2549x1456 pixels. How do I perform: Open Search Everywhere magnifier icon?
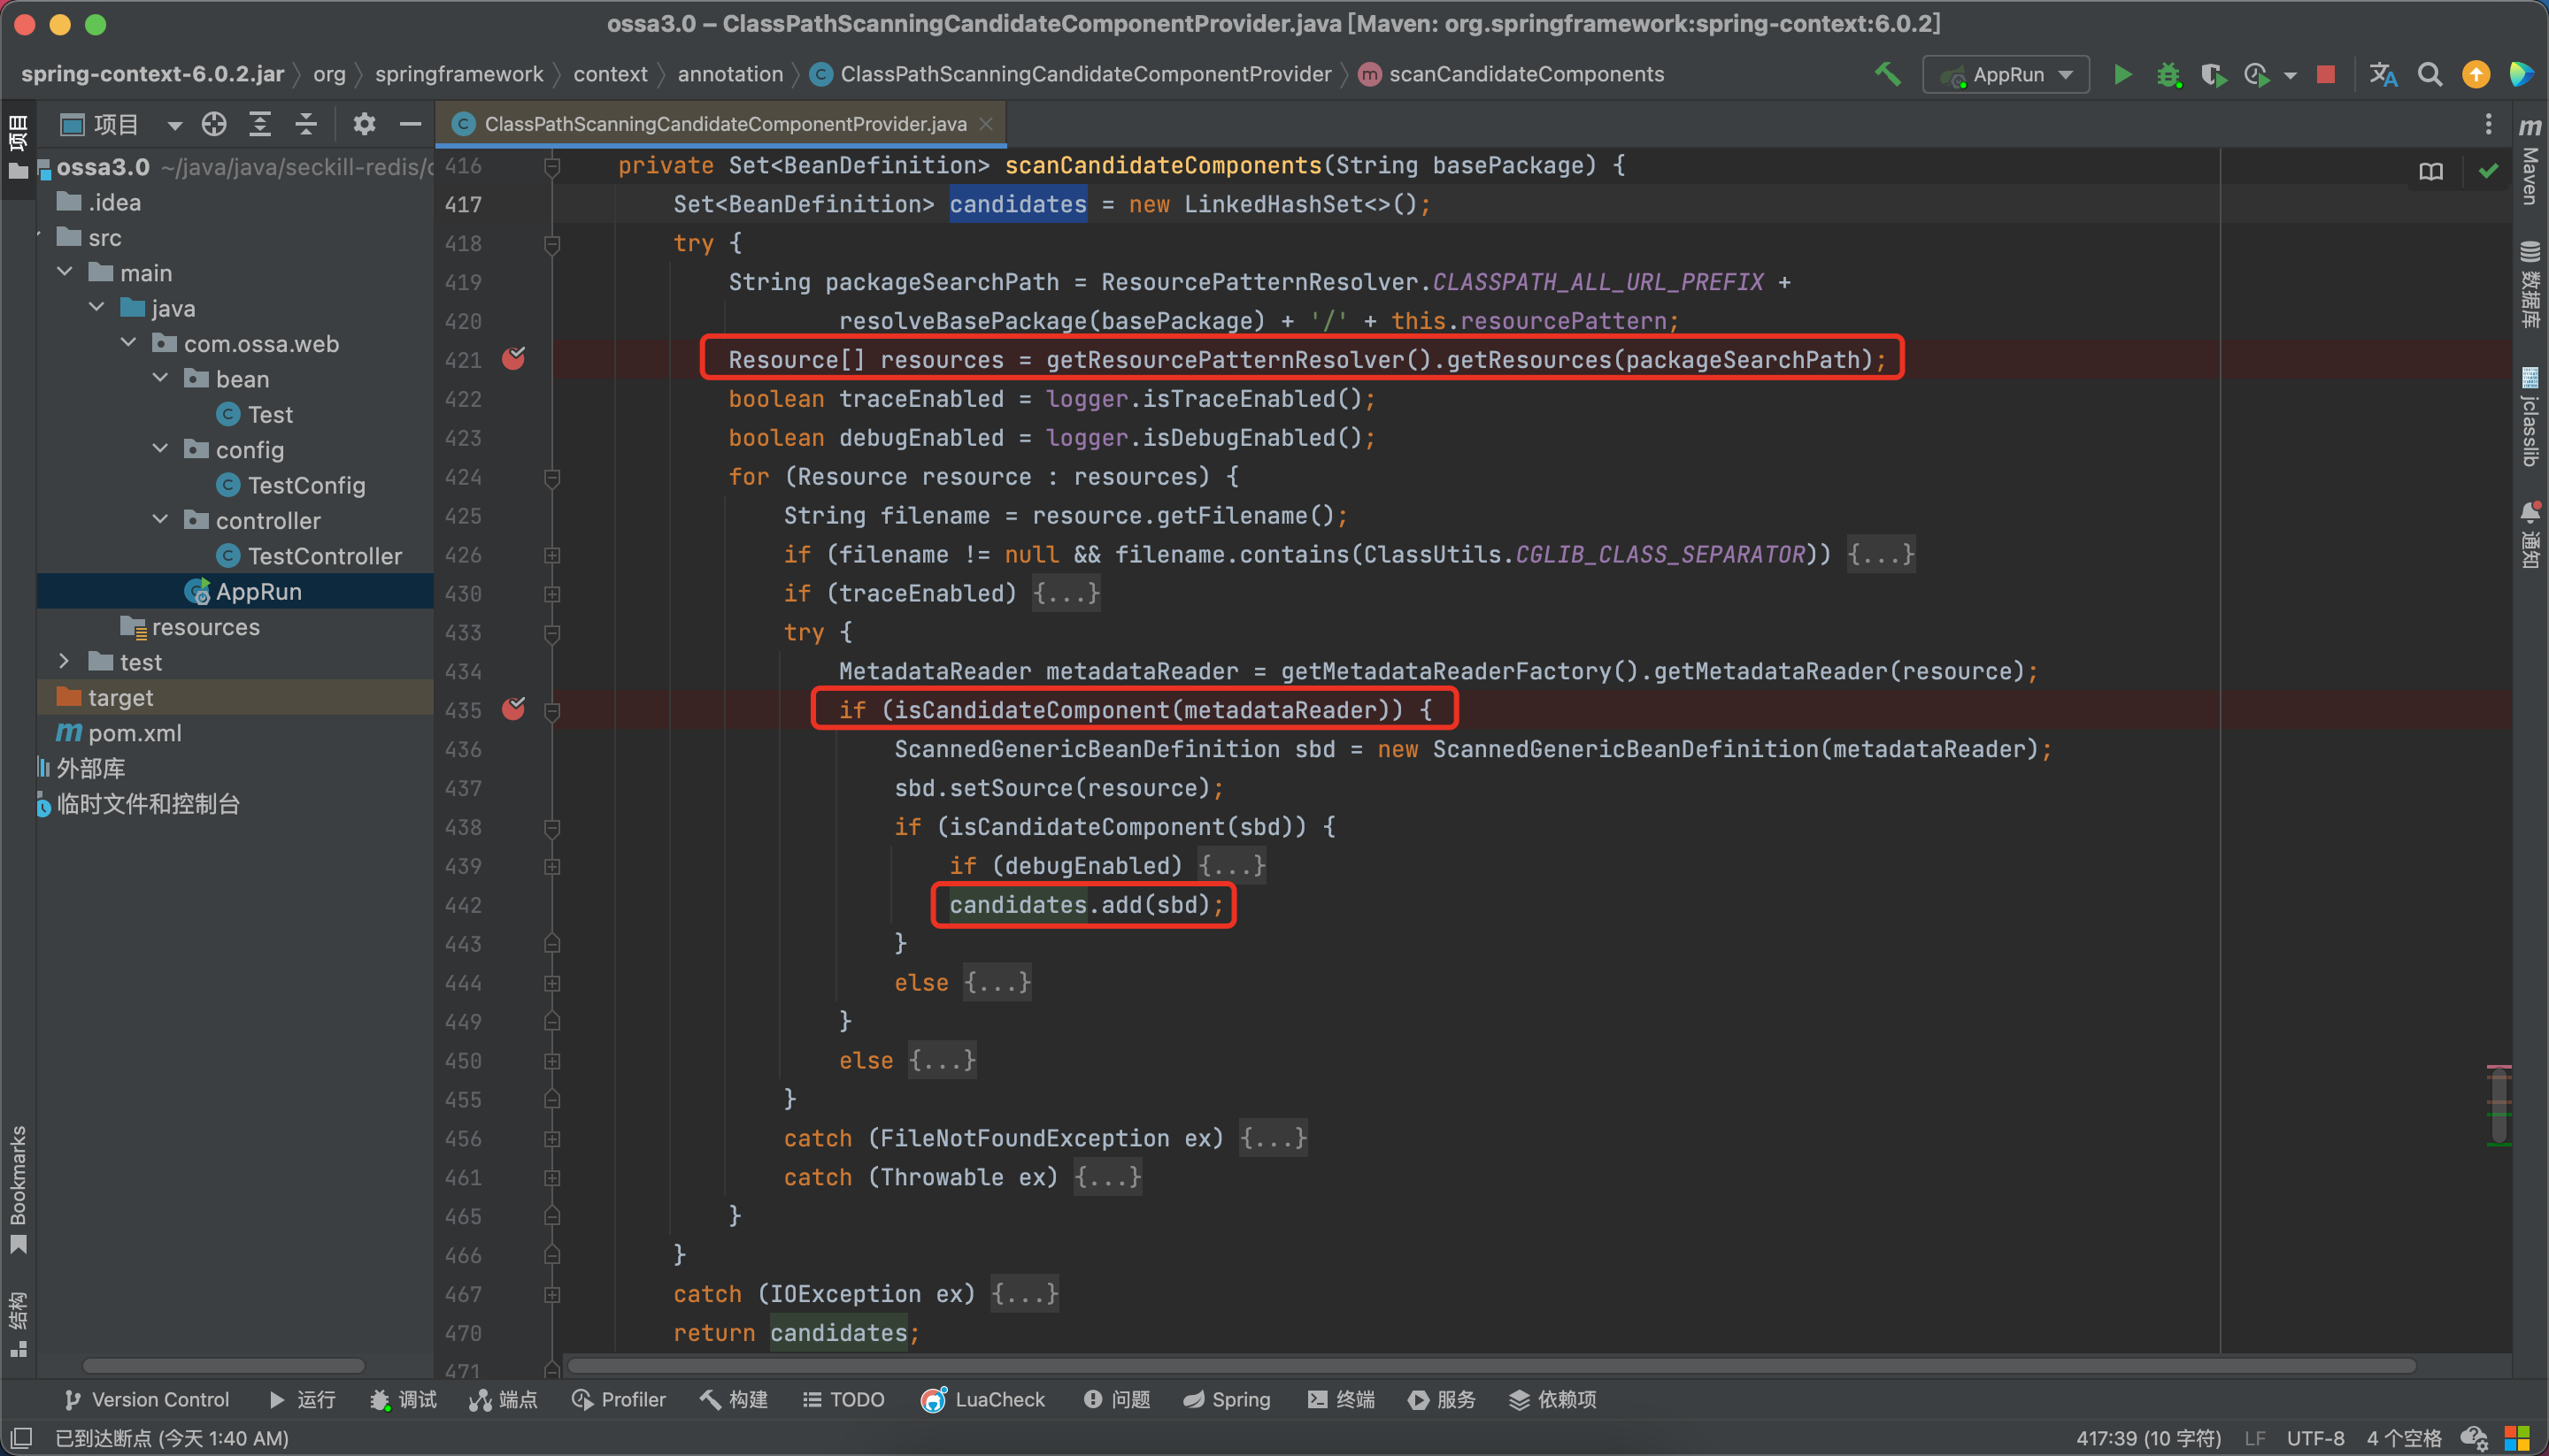[2429, 75]
